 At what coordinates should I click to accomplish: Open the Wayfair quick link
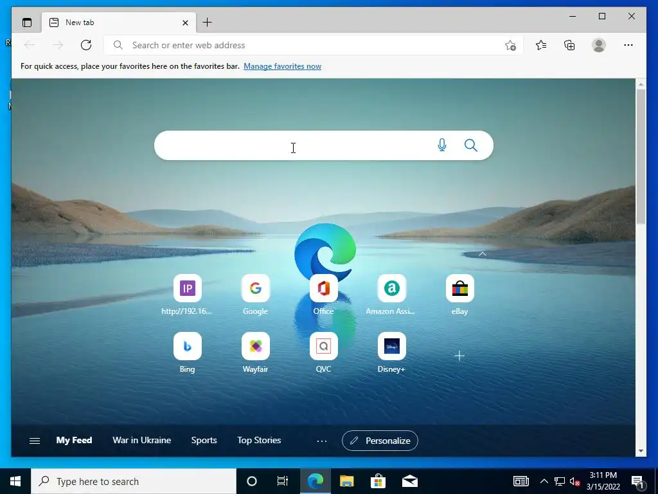(255, 353)
